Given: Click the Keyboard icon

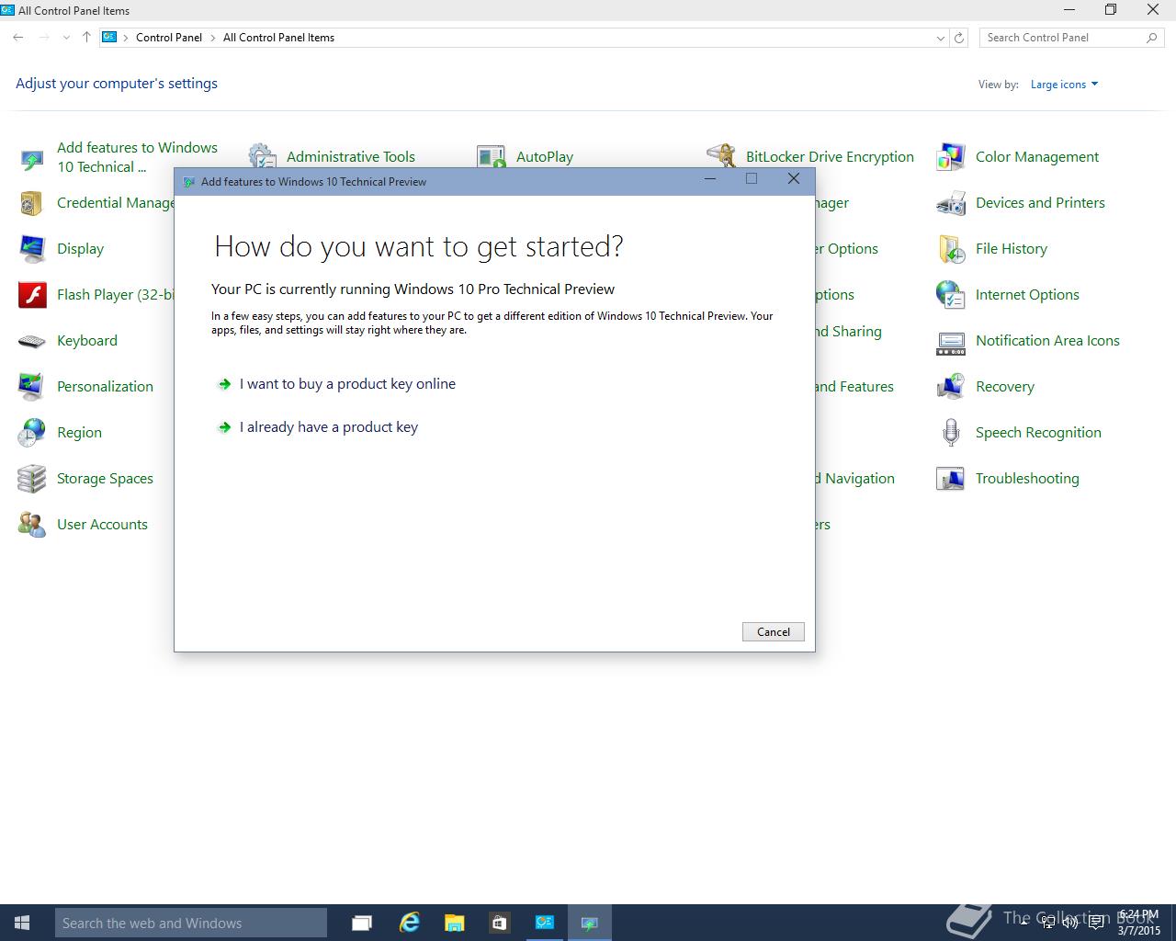Looking at the screenshot, I should tap(32, 341).
